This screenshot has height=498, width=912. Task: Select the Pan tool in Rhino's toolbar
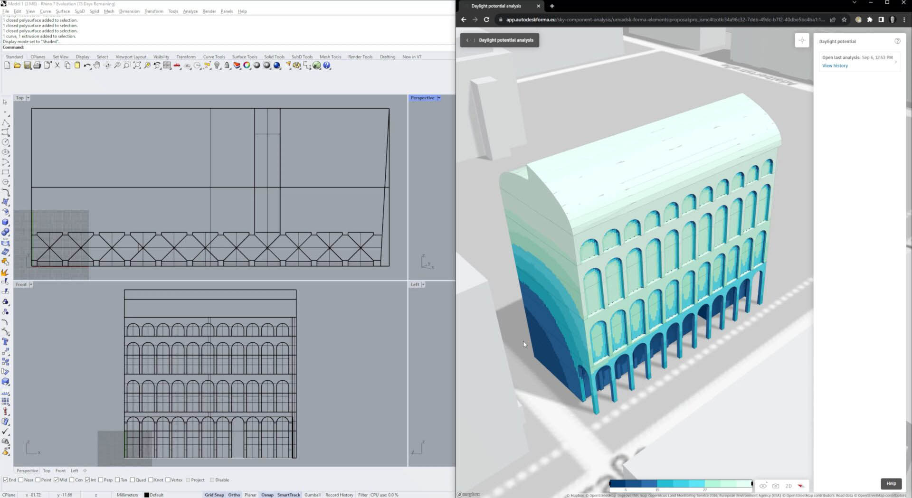(96, 66)
